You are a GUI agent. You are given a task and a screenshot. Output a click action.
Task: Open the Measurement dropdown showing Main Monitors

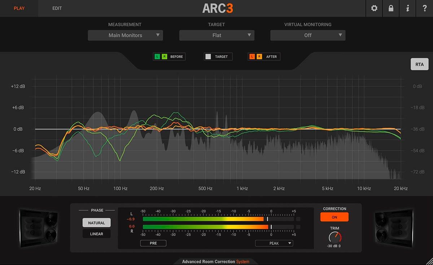(x=126, y=35)
